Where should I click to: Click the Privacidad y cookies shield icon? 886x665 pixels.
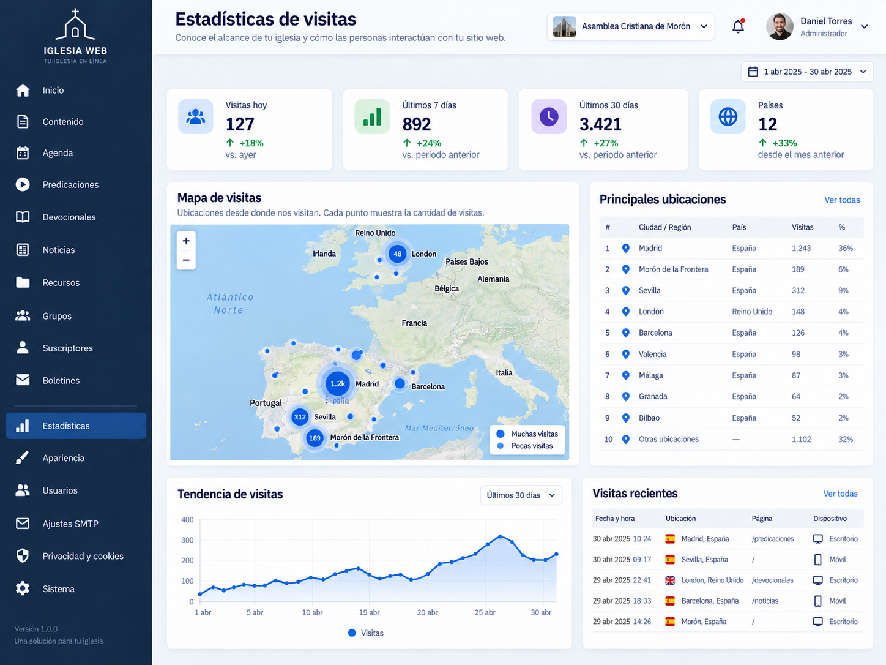coord(23,556)
